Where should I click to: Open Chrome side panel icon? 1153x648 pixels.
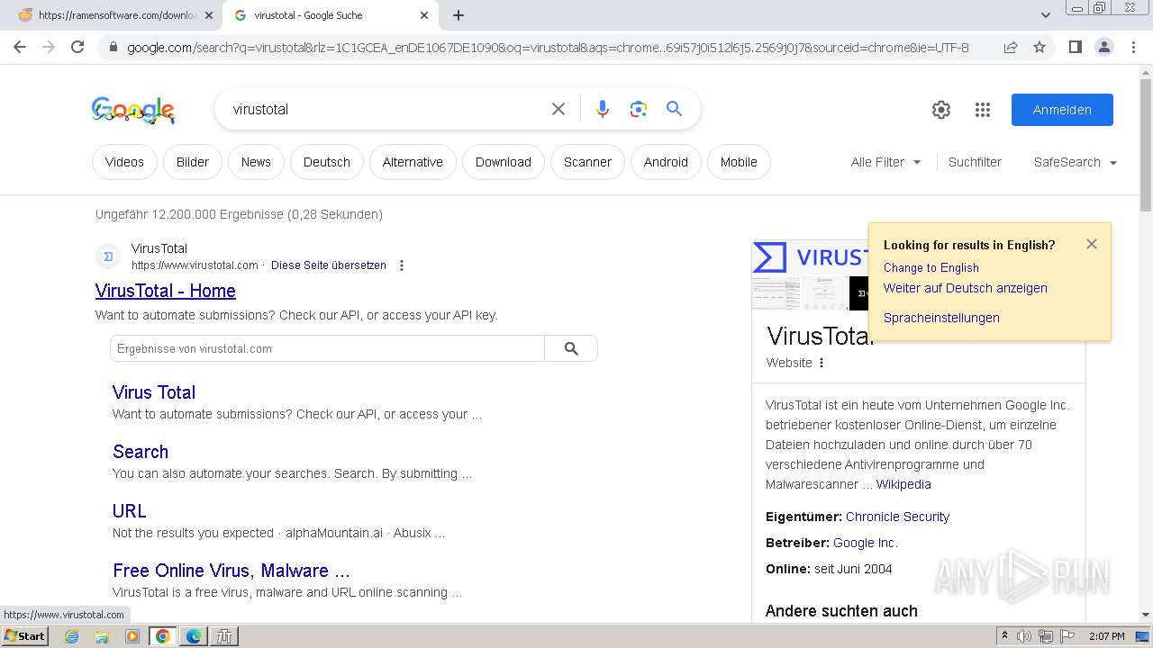pyautogui.click(x=1075, y=47)
